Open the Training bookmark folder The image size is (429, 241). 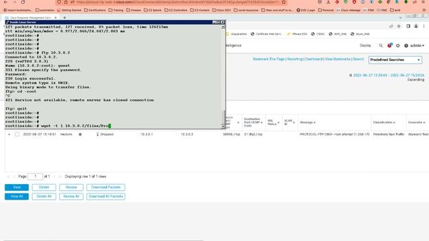click(x=116, y=10)
